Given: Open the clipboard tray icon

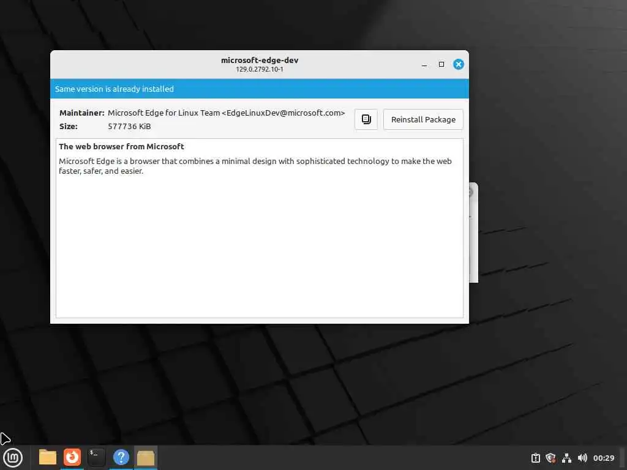Looking at the screenshot, I should point(535,458).
